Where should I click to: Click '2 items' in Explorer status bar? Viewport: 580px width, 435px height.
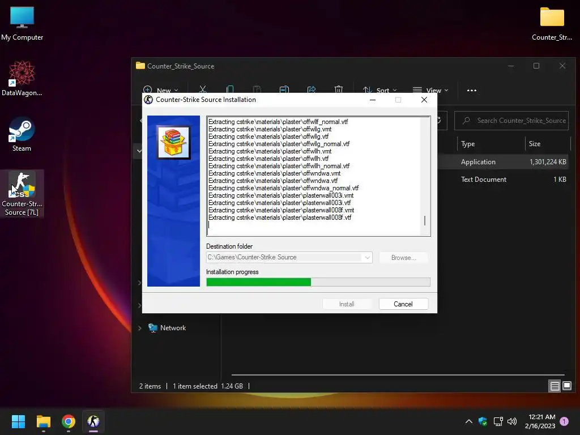click(150, 386)
